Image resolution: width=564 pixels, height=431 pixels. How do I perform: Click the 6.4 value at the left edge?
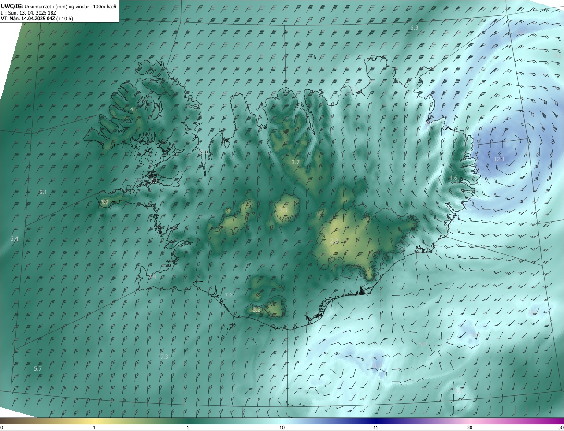click(x=14, y=238)
